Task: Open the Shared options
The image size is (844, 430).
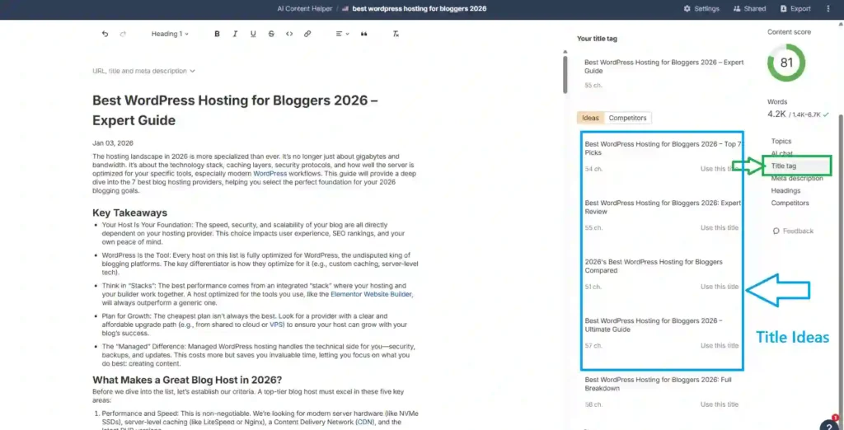Action: (749, 8)
